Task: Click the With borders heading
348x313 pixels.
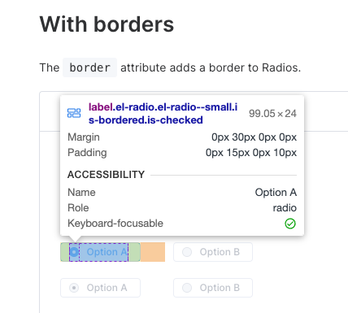Action: coord(107,24)
